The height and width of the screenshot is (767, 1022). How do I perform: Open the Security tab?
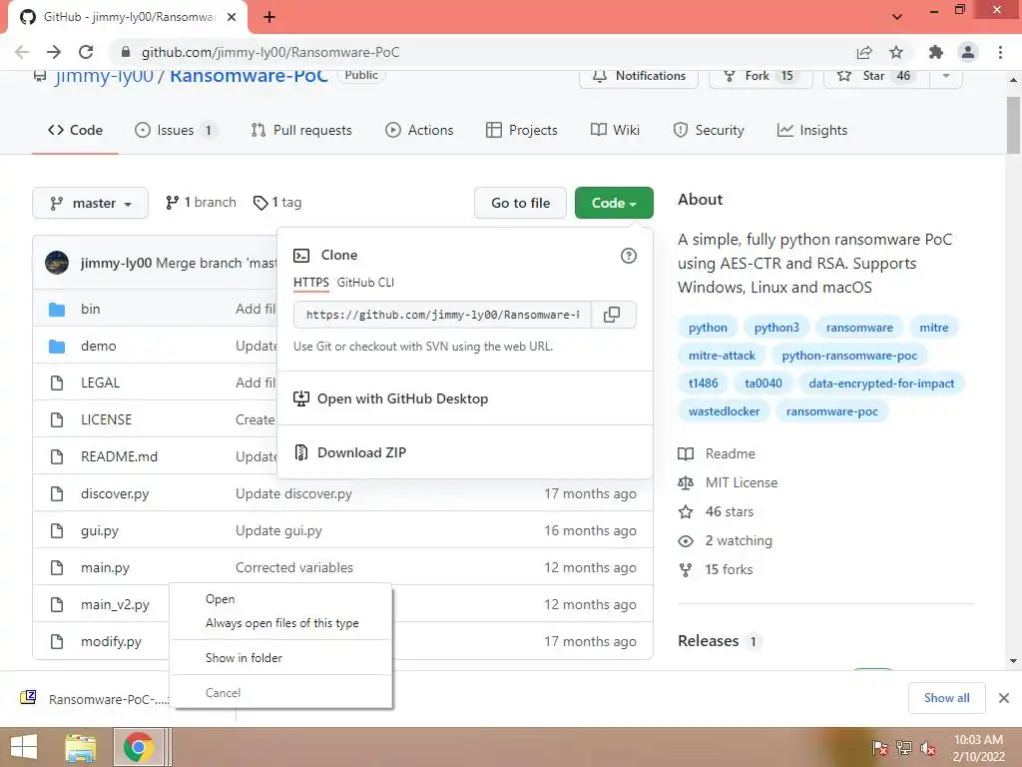point(708,130)
